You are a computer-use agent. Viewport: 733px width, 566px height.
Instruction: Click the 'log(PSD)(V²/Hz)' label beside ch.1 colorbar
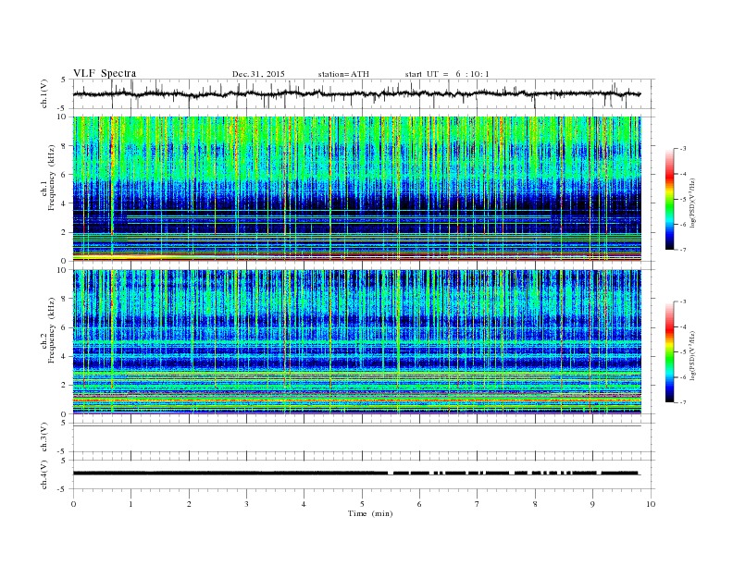[693, 203]
